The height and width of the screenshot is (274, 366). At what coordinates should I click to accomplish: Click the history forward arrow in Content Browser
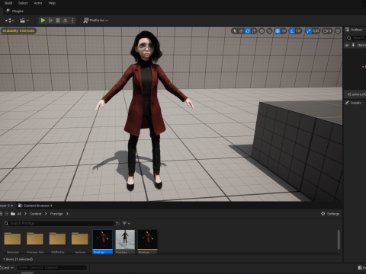point(7,214)
